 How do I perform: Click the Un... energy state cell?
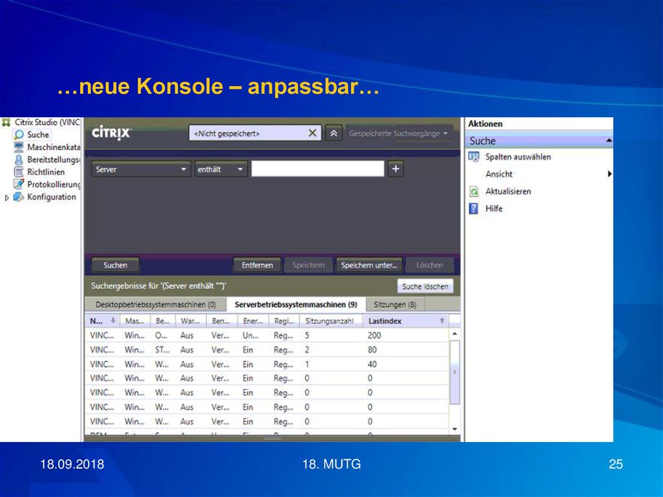point(251,335)
